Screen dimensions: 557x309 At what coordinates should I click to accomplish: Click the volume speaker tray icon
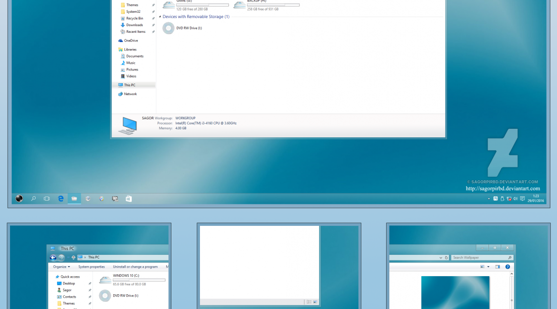(x=516, y=199)
